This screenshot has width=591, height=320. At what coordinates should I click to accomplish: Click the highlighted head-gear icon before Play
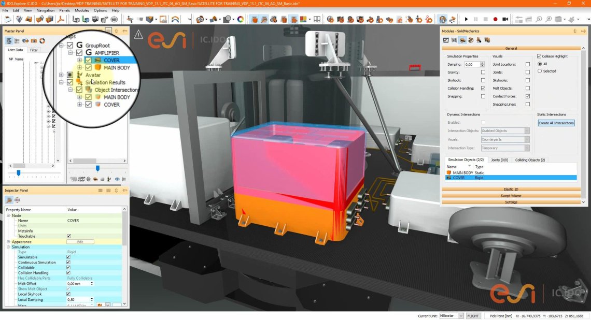point(443,19)
